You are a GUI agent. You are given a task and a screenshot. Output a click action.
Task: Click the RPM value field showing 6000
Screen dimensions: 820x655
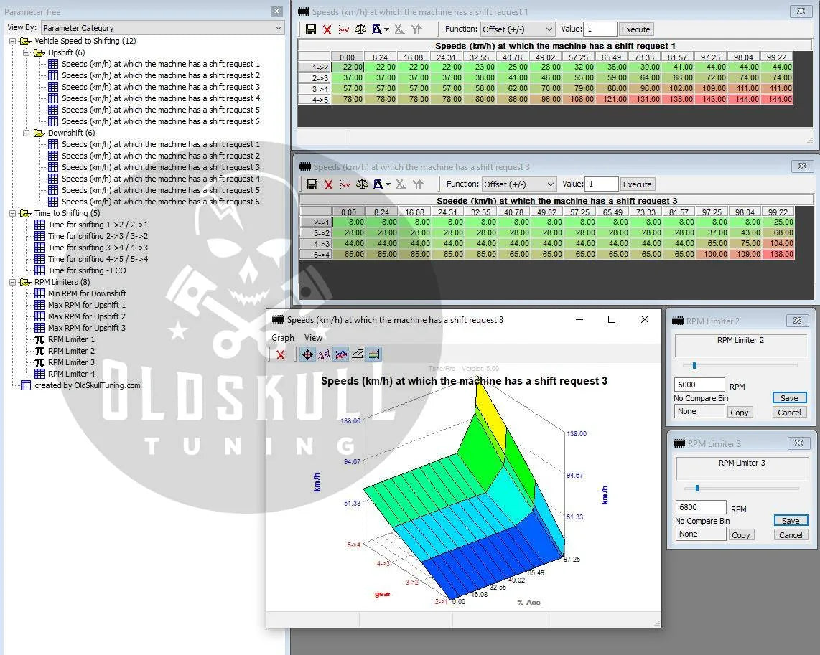tap(699, 385)
